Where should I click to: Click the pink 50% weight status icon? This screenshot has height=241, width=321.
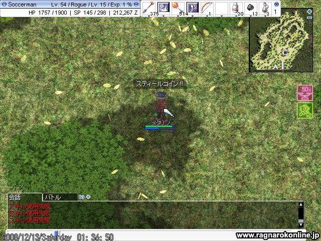click(x=305, y=93)
